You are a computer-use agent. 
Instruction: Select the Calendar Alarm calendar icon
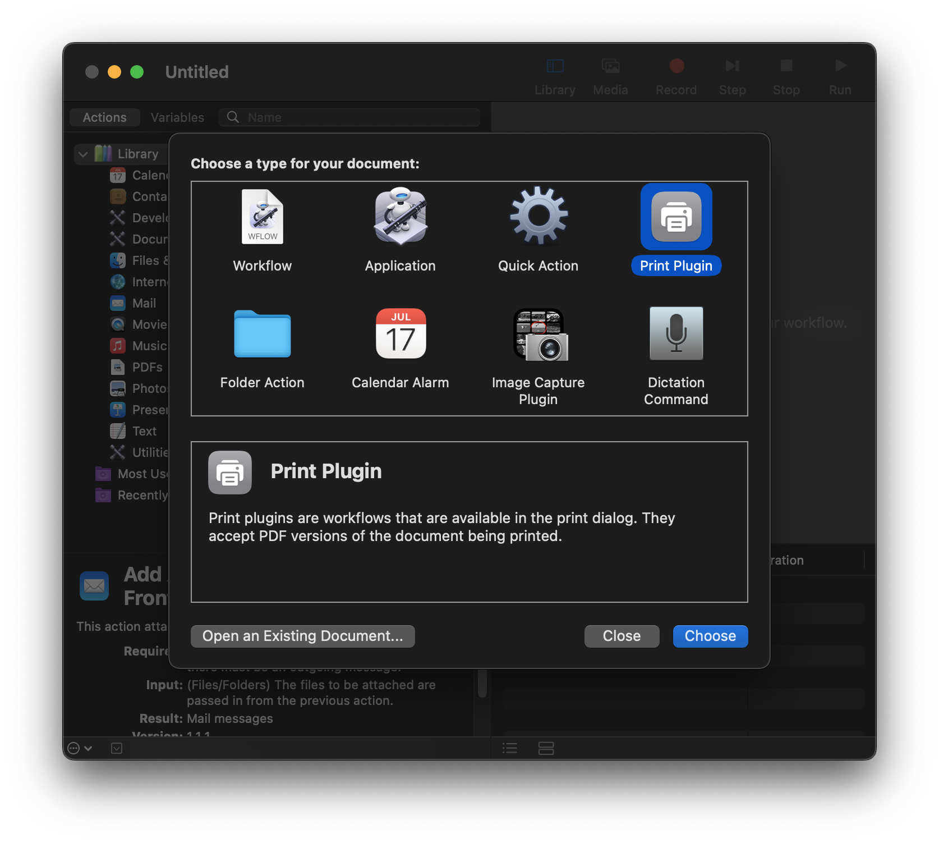401,334
